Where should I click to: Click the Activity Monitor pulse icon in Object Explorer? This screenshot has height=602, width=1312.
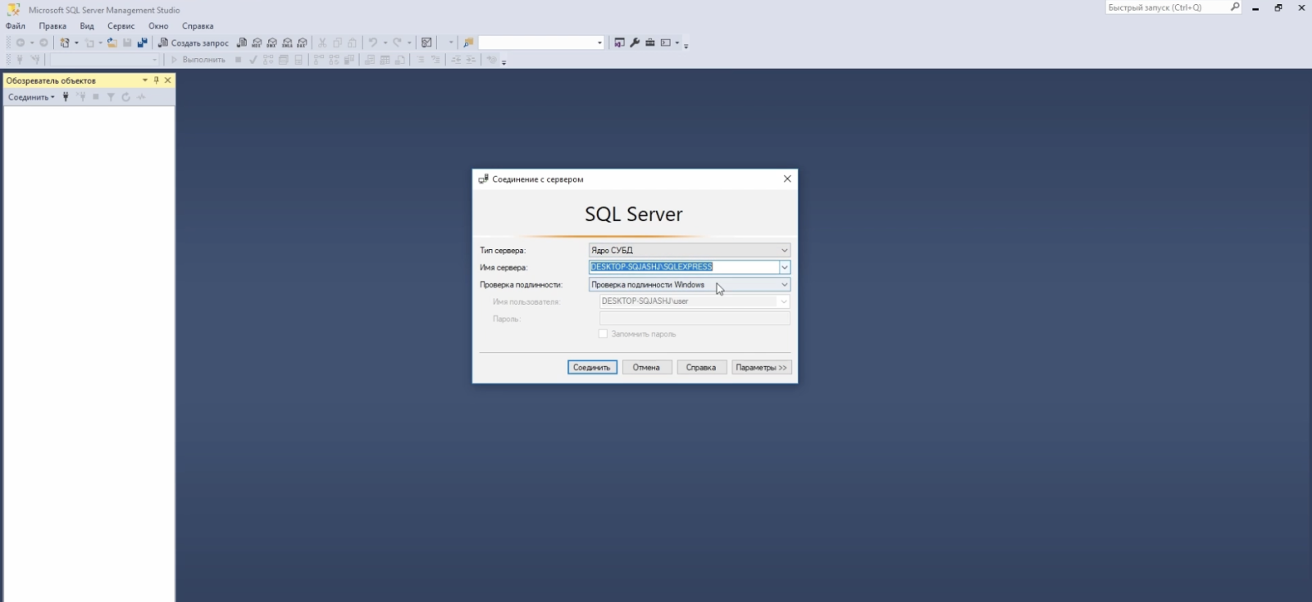[141, 97]
